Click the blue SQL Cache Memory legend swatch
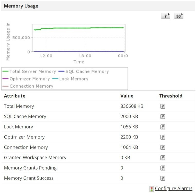Viewport: 196px width, 194px height. click(61, 72)
